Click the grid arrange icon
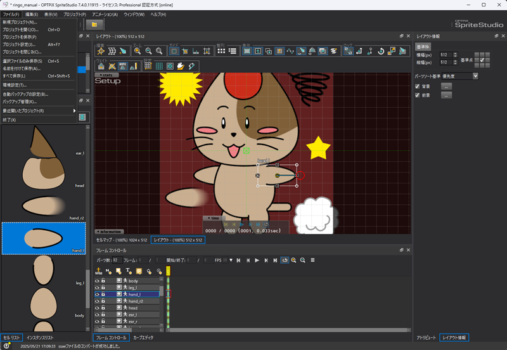This screenshot has height=350, width=507. click(x=221, y=51)
